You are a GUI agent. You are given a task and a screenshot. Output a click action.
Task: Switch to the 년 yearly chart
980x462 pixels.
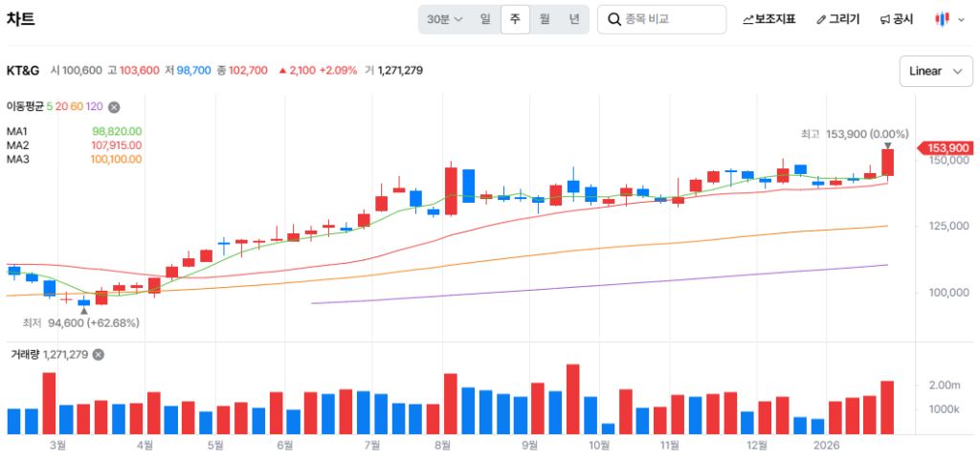point(574,19)
